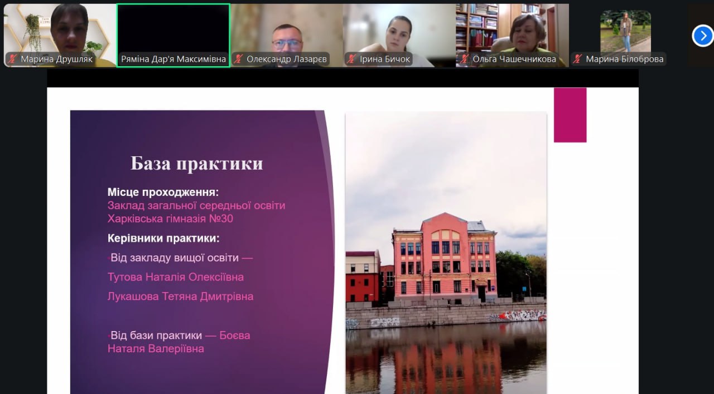The height and width of the screenshot is (394, 714).
Task: Click muted mic icon beside Ольга Чашечникова
Action: pos(464,59)
